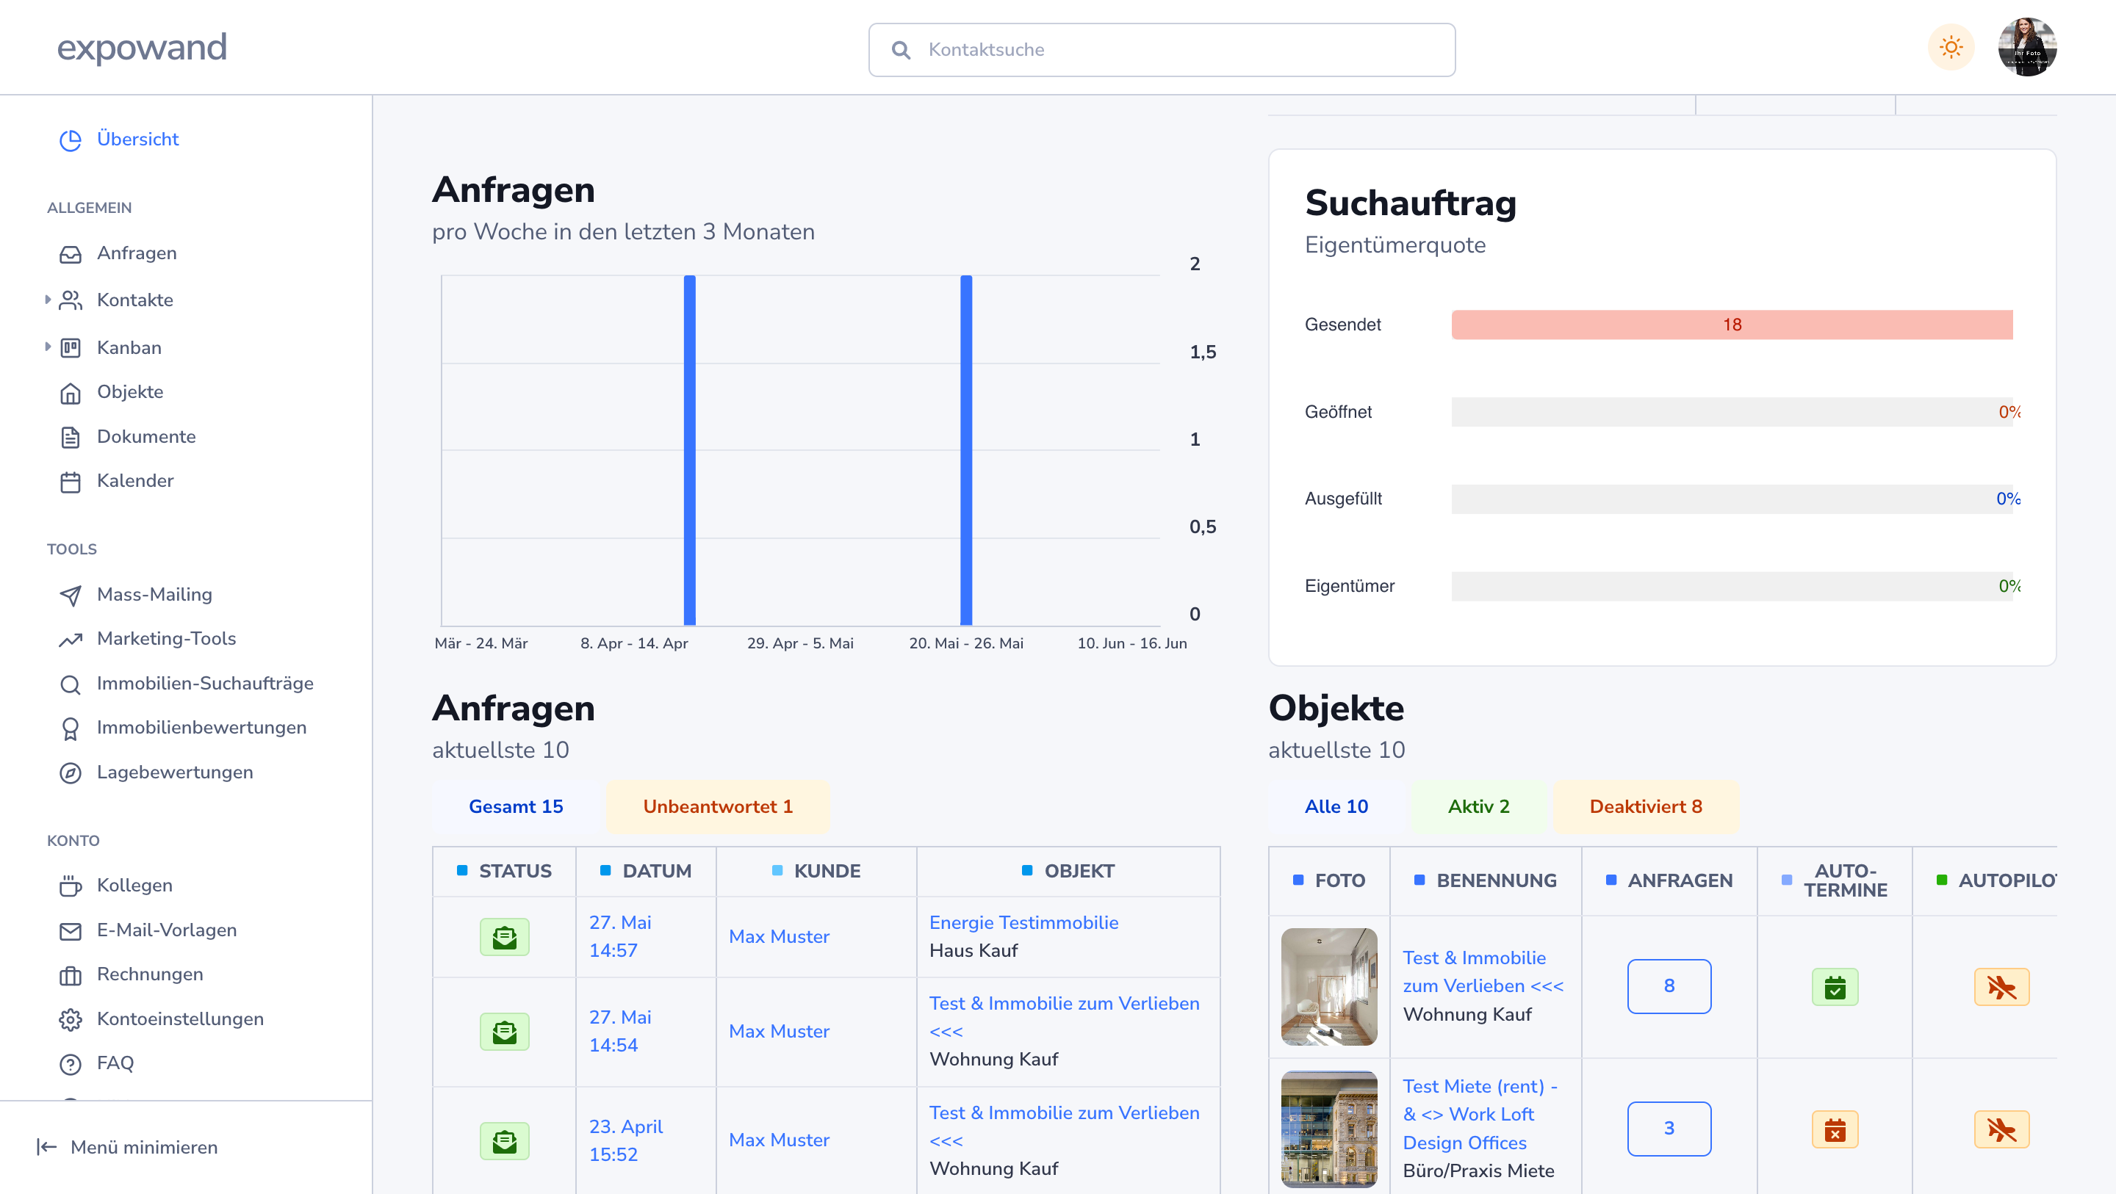
Task: Toggle the sun light/dark theme icon
Action: point(1951,48)
